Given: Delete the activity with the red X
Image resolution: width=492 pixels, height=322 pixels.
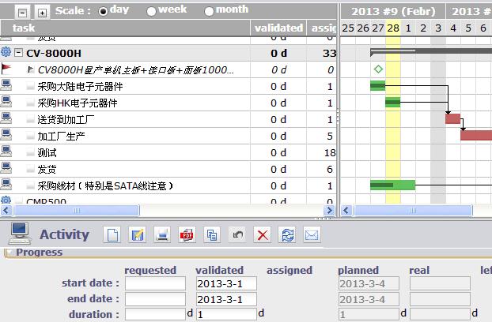Looking at the screenshot, I should pos(262,234).
